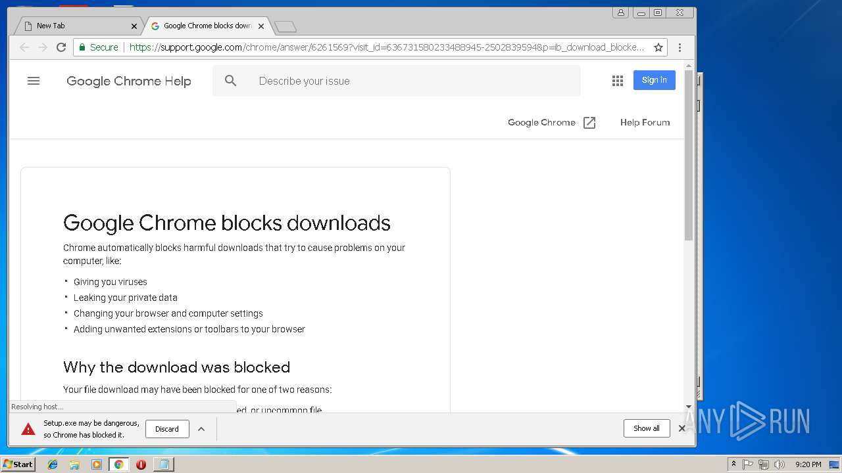Click the Action Center flag icon

pos(748,464)
